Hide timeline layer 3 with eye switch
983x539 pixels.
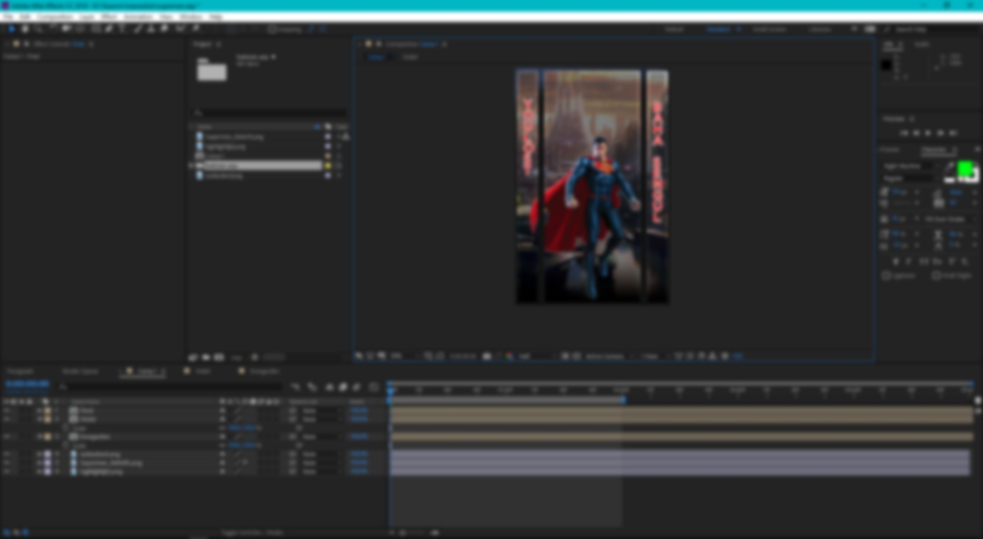(x=7, y=437)
